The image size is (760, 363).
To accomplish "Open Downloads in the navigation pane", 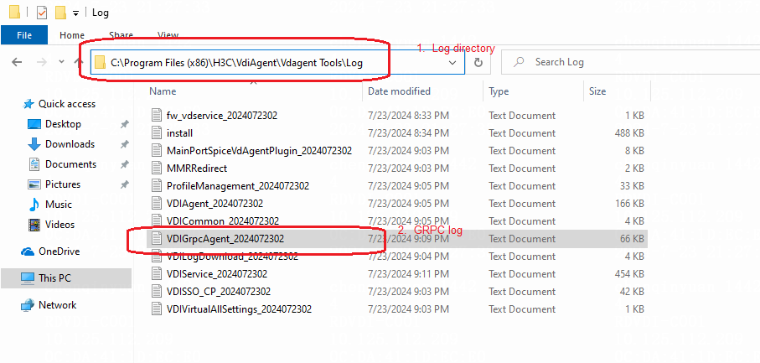I will pos(70,144).
